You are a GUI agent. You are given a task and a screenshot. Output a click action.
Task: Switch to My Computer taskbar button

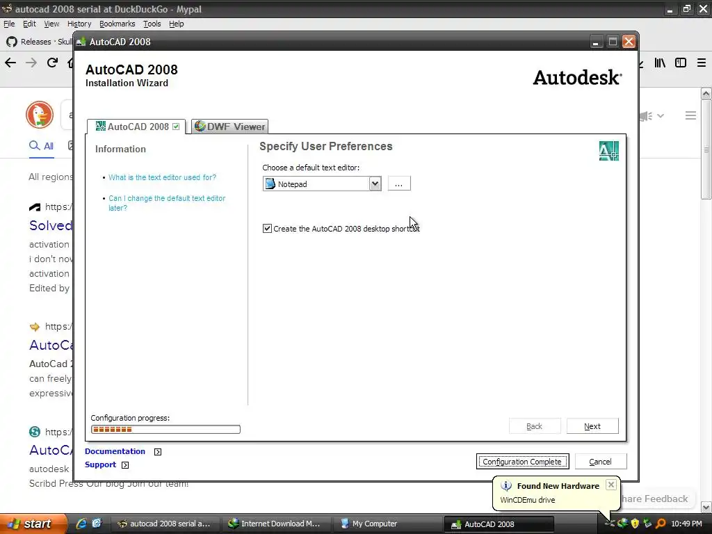(x=387, y=524)
